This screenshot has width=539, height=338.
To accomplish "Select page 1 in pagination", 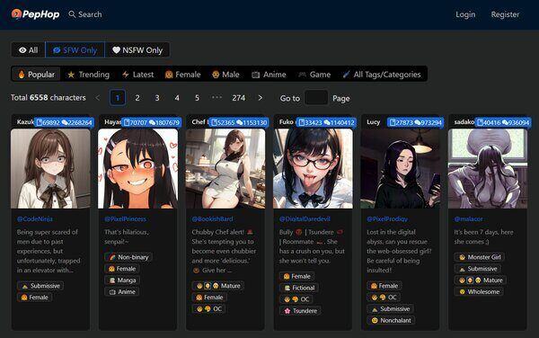I will 118,98.
